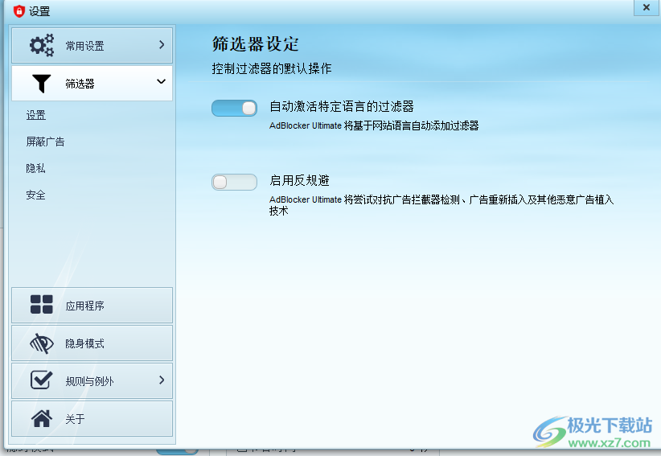
Task: Select the 筛选器 label
Action: coord(80,84)
